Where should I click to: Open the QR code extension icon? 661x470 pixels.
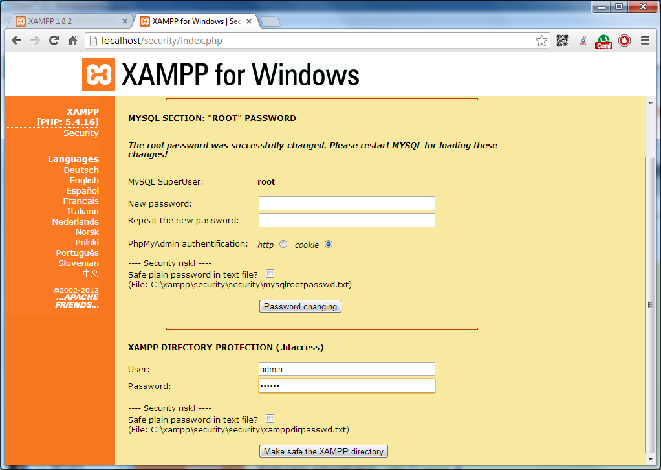(x=562, y=41)
